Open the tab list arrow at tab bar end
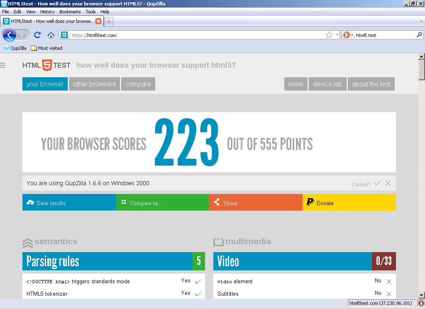Screen dimensions: 425x309 click(x=421, y=21)
